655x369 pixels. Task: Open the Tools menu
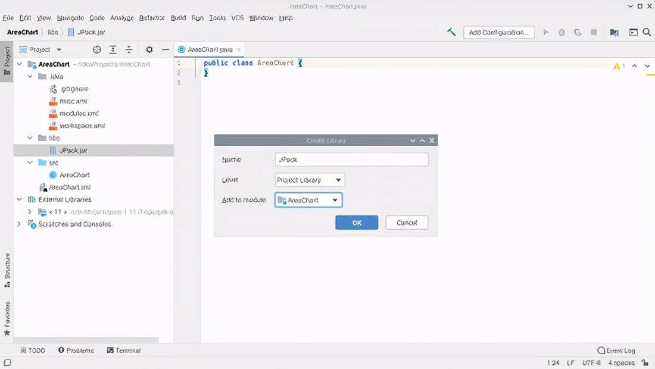[217, 18]
